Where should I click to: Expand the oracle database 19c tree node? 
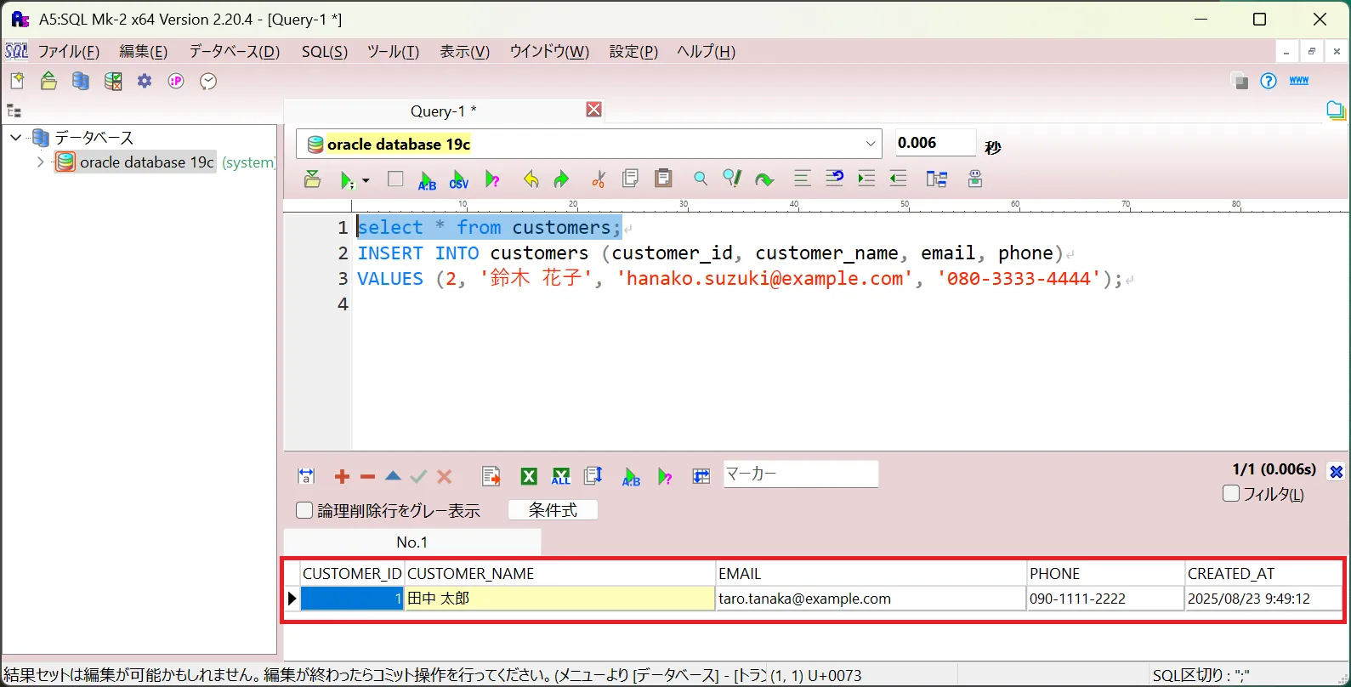coord(40,162)
